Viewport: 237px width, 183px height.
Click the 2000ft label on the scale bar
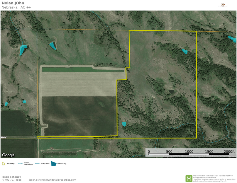[x=229, y=152]
